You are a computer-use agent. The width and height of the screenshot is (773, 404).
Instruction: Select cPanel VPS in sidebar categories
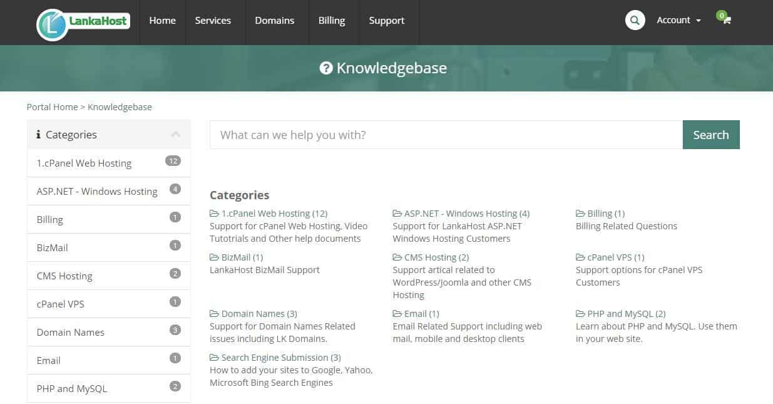click(x=109, y=304)
